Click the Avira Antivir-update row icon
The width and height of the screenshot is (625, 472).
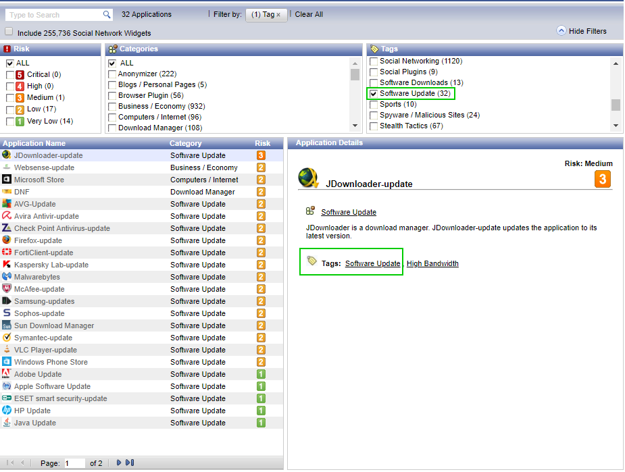click(6, 216)
